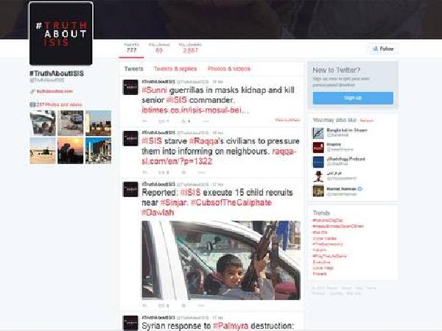Reply to the Raqqa civilians tweet
Viewport: 442px width, 331px height.
[145, 172]
